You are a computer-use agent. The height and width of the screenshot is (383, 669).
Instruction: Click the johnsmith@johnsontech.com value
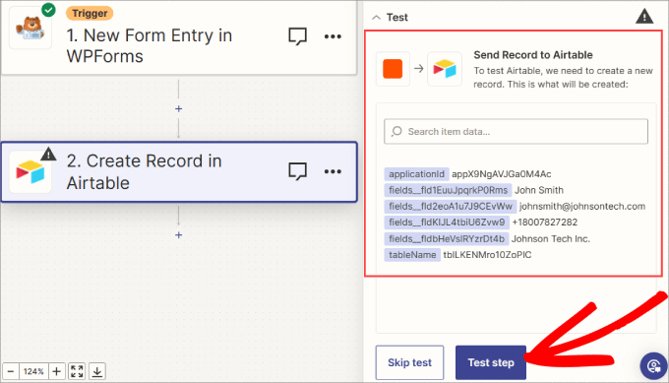(582, 206)
